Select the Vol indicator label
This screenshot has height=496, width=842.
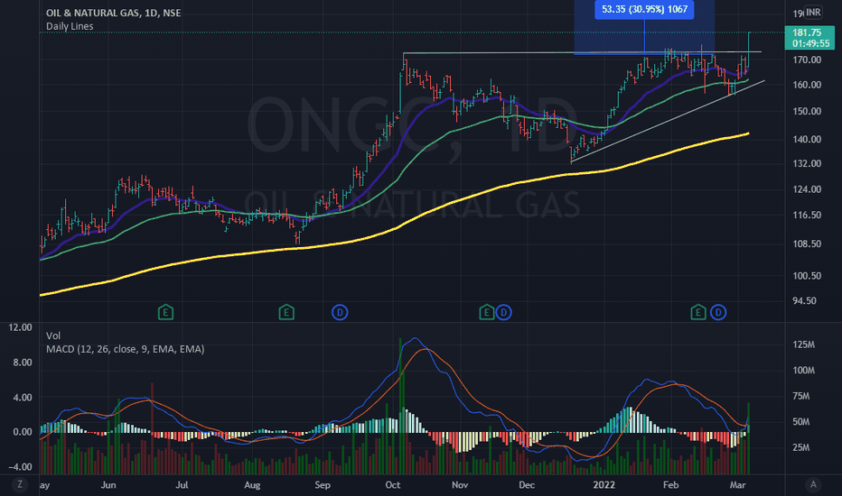(53, 335)
